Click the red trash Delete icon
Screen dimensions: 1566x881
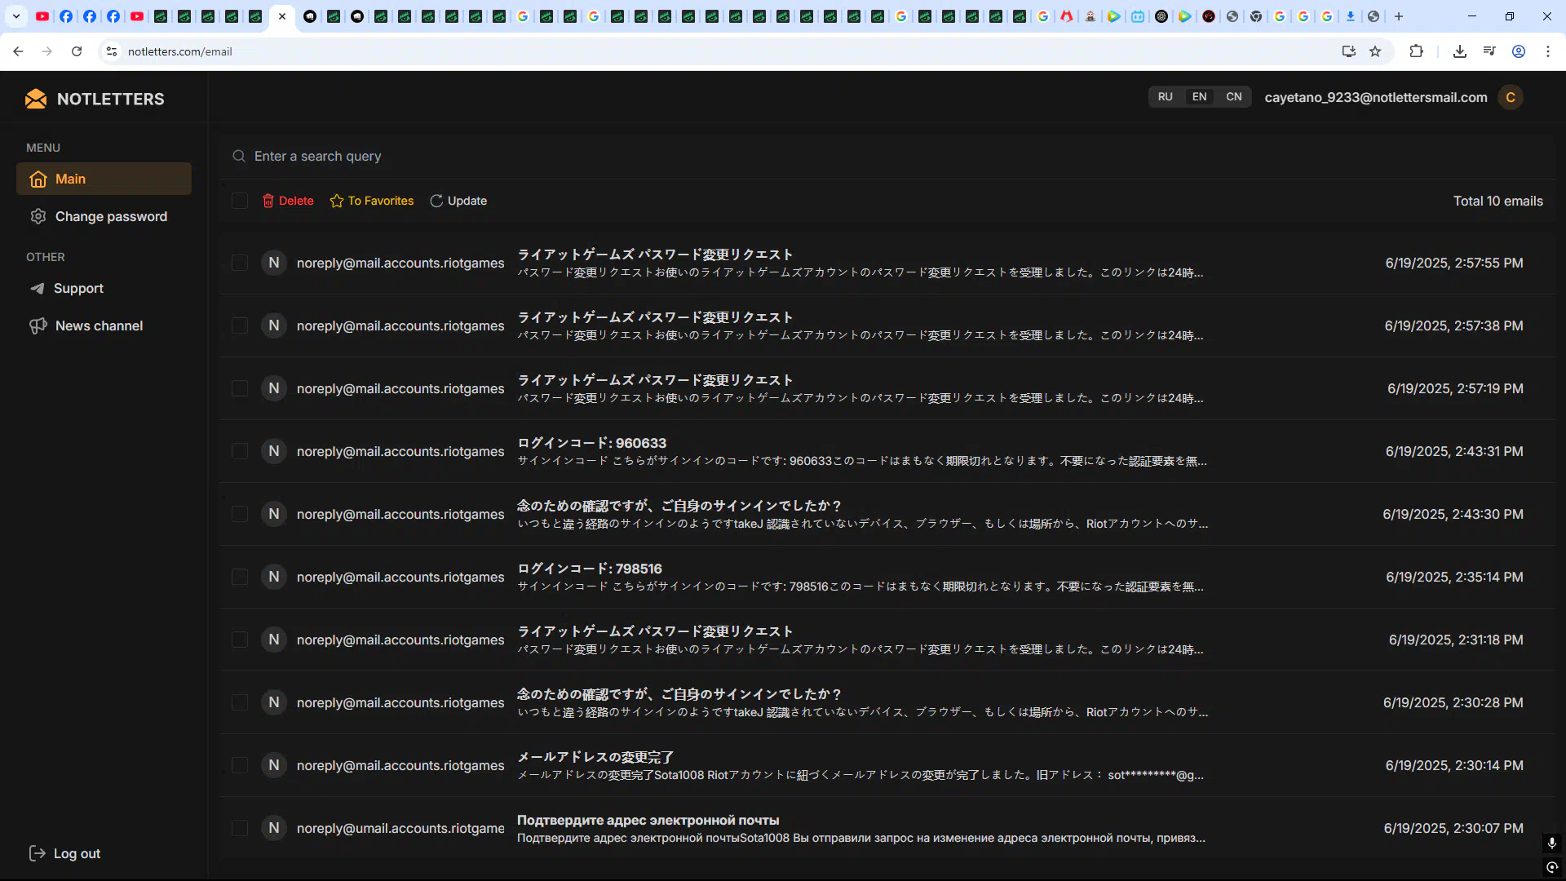click(268, 201)
